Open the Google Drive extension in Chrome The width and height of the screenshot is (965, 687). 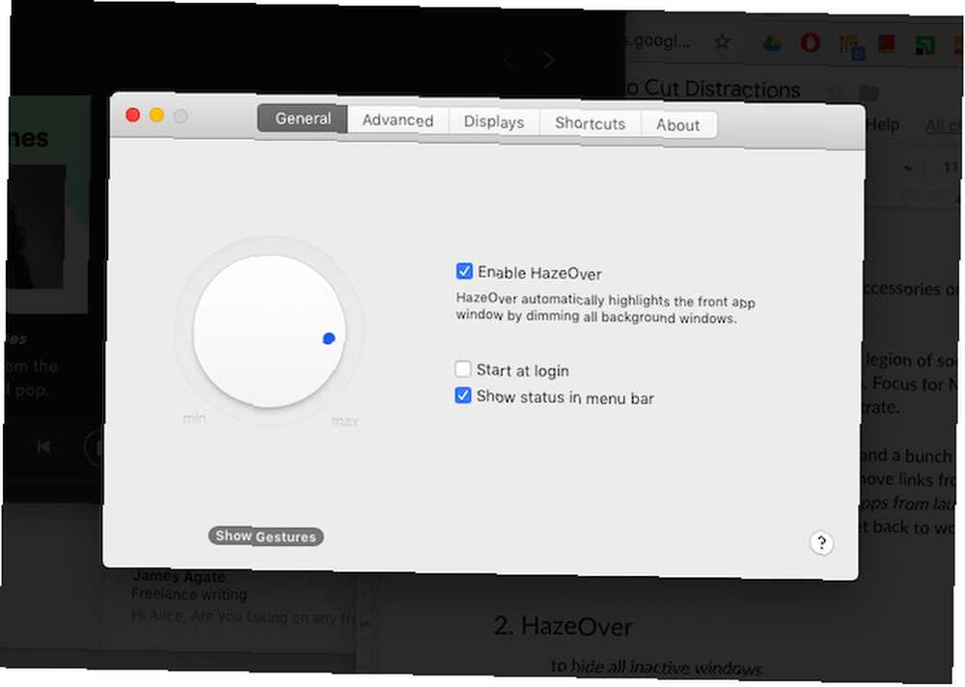772,43
